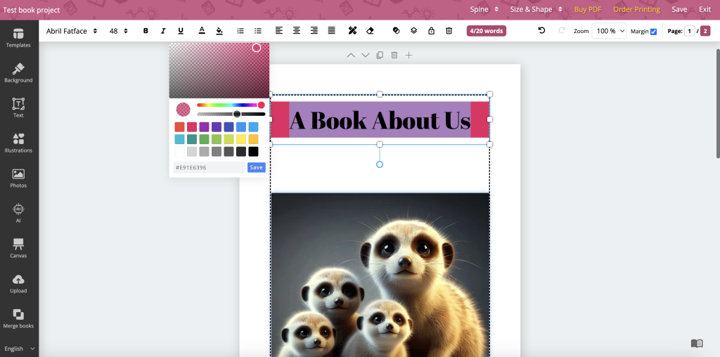Open the Spine dropdown
Screen dimensions: 720x357
484,9
